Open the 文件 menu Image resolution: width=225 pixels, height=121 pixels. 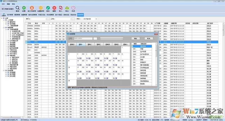click(x=3, y=4)
